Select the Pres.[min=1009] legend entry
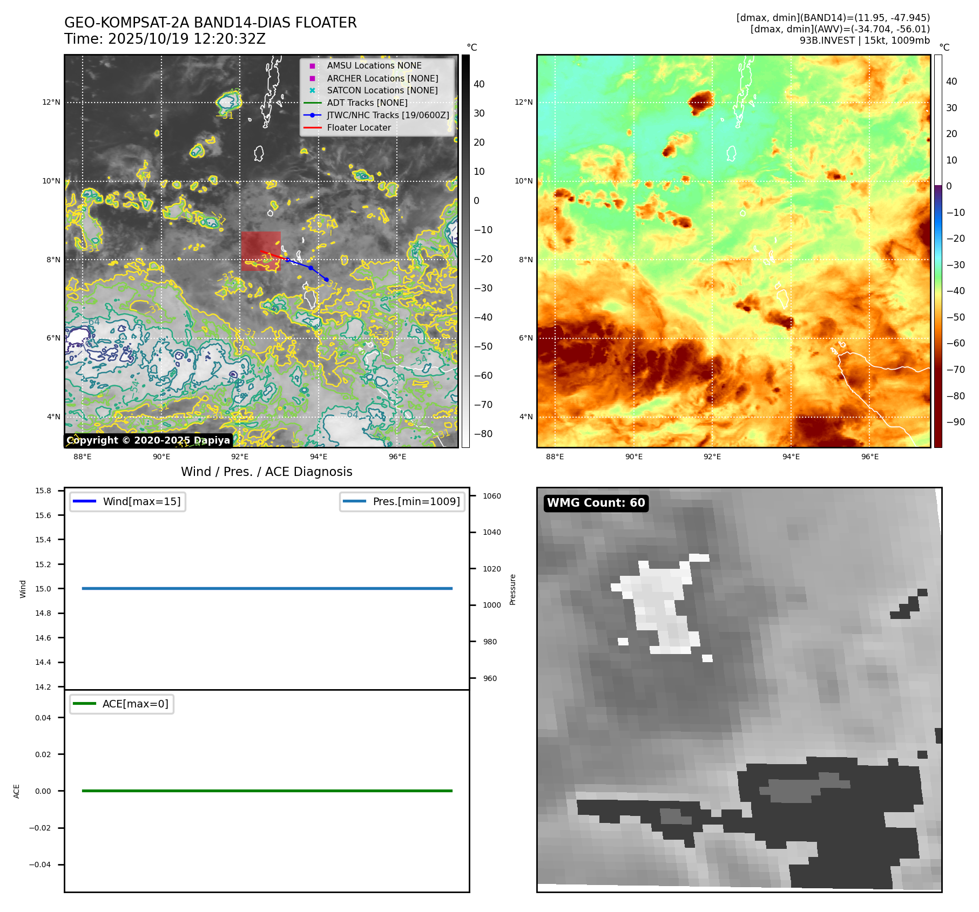 coord(402,502)
